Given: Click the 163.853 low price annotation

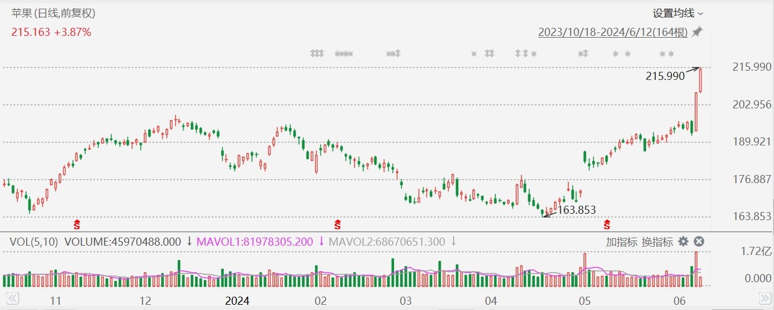Looking at the screenshot, I should pyautogui.click(x=576, y=210).
